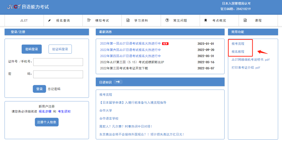Click the date 2022-05-07
282x143 pixels.
point(206,68)
